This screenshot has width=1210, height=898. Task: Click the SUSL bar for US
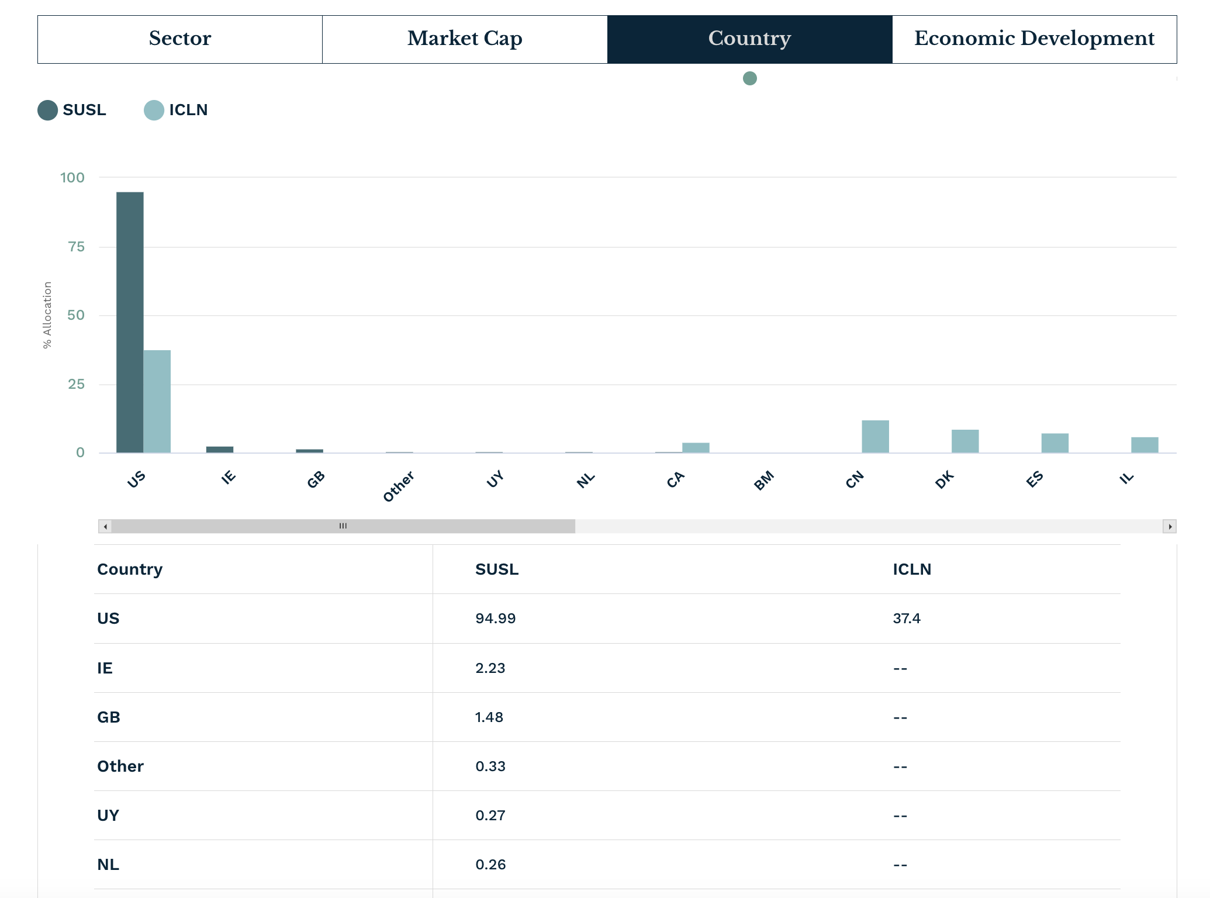point(130,322)
